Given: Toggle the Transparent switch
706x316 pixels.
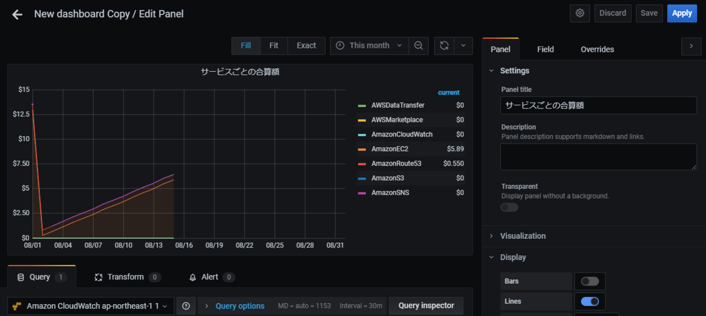Looking at the screenshot, I should 509,207.
